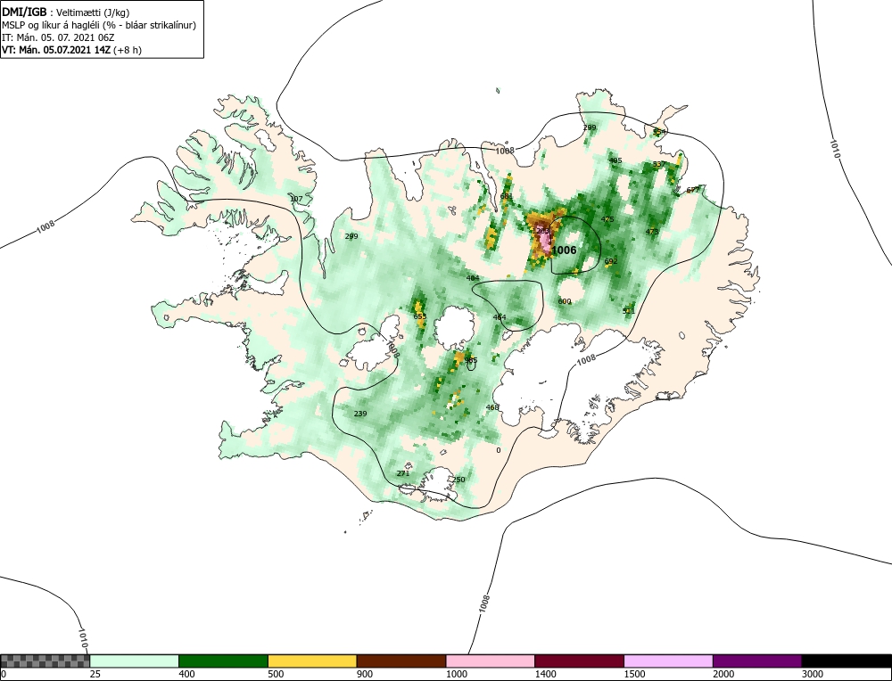Screen dimensions: 892x681
Task: Click the colorbar tick label 1000
Action: [x=456, y=674]
